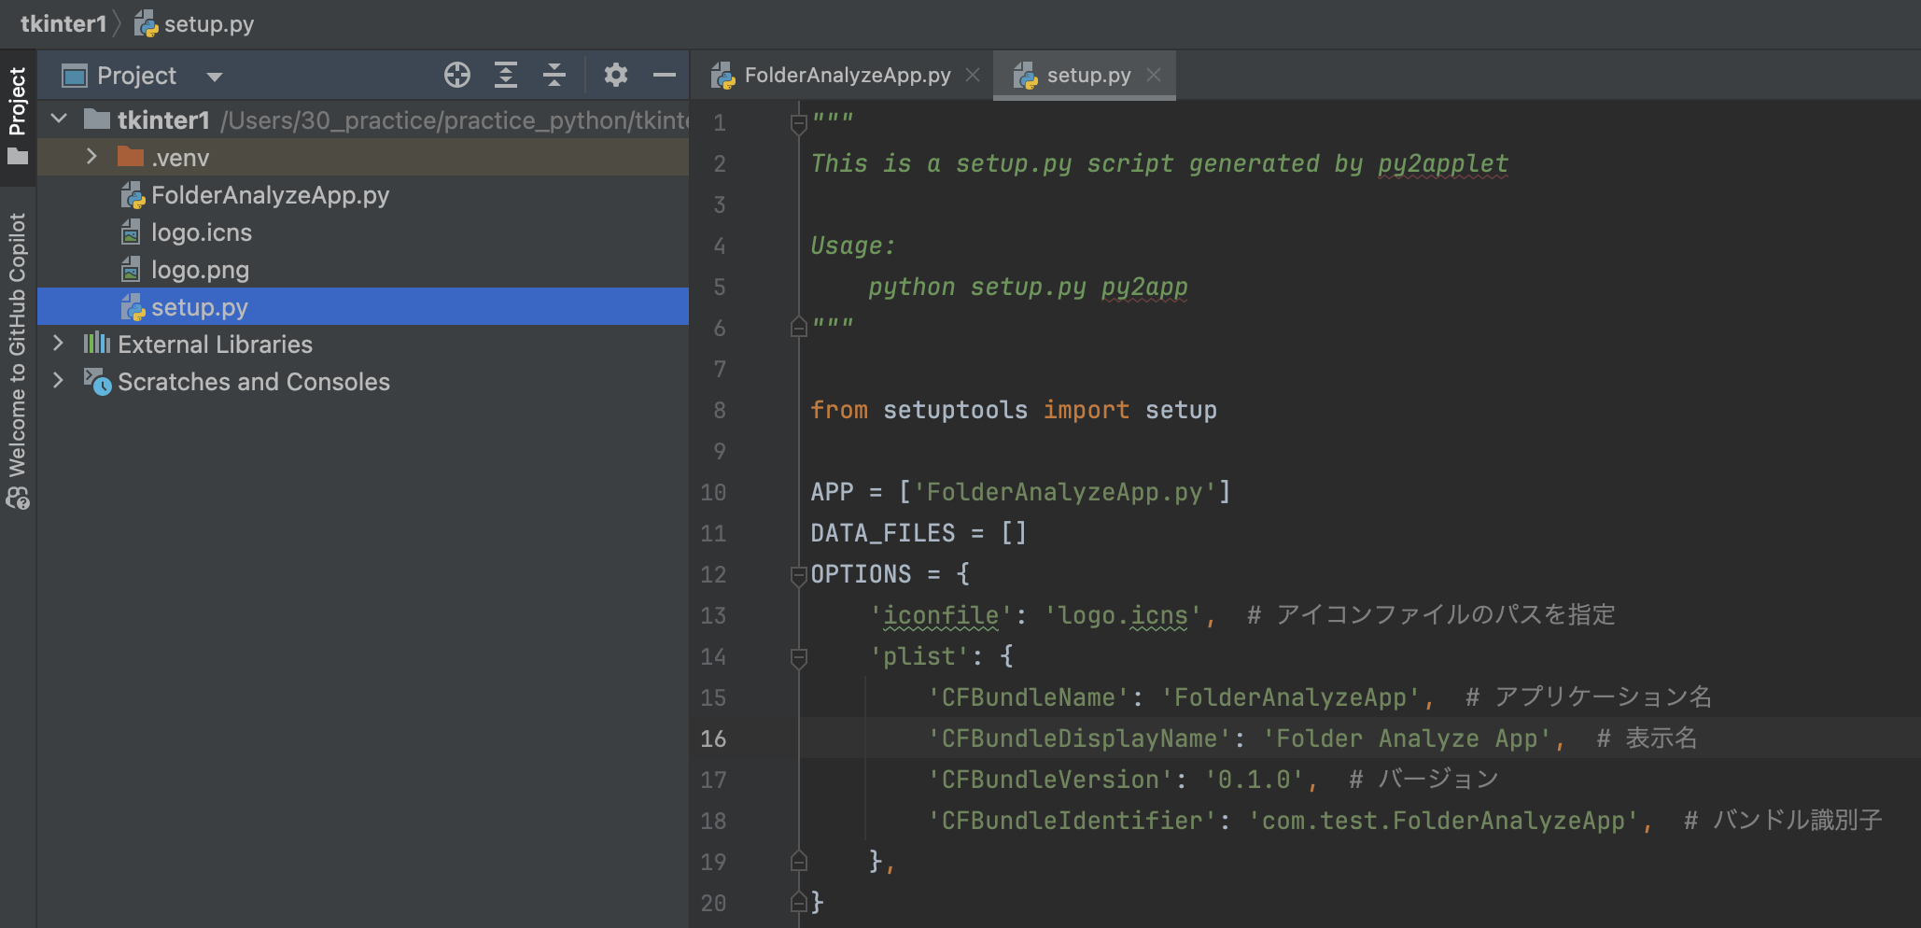The width and height of the screenshot is (1921, 928).
Task: Hide the Project tool window with minus icon
Action: (665, 76)
